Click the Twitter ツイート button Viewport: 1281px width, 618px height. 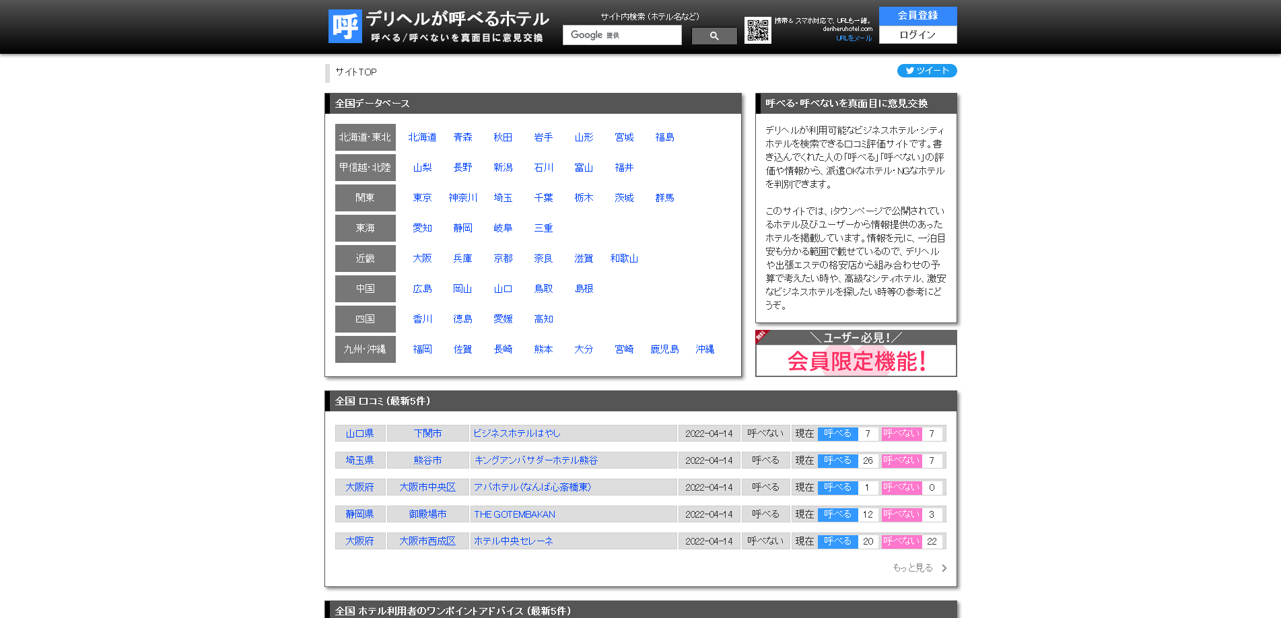coord(927,71)
